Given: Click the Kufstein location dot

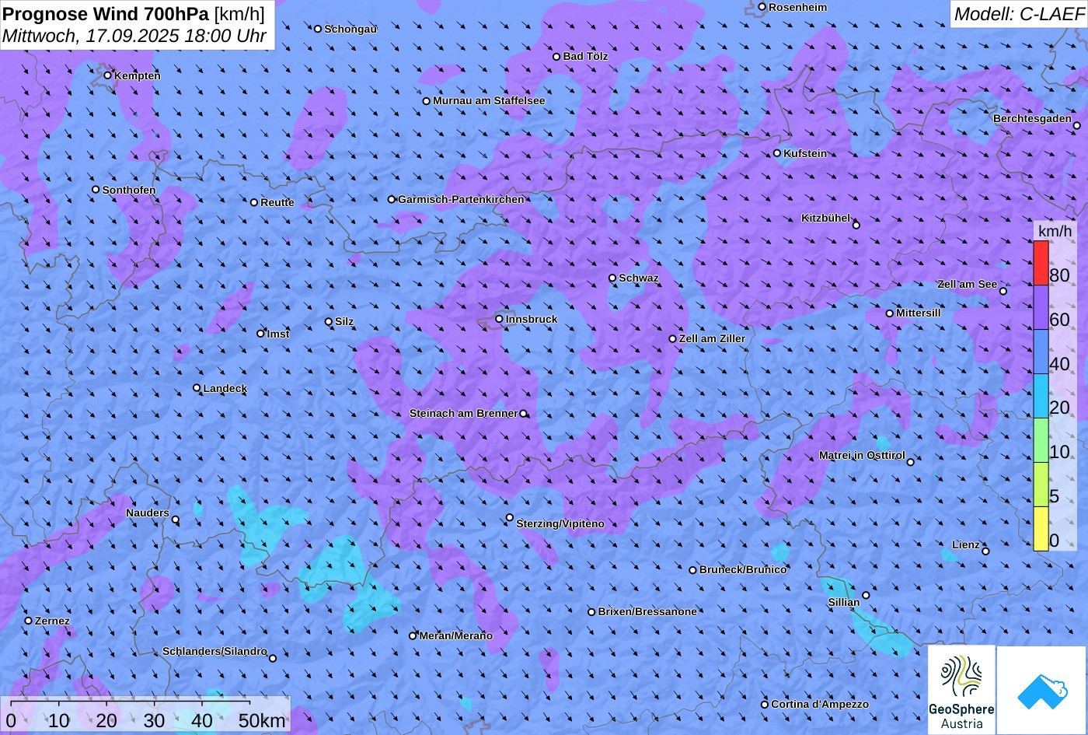Looking at the screenshot, I should pos(777,153).
